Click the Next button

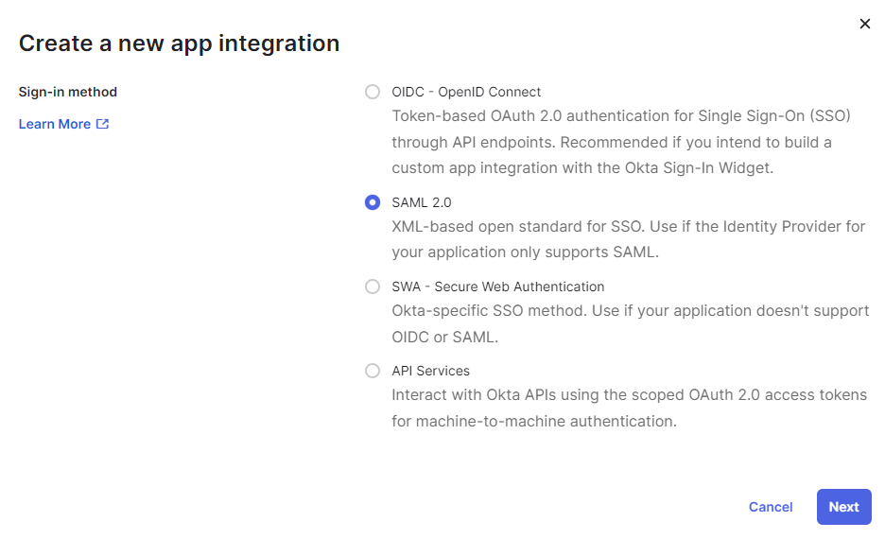(843, 507)
